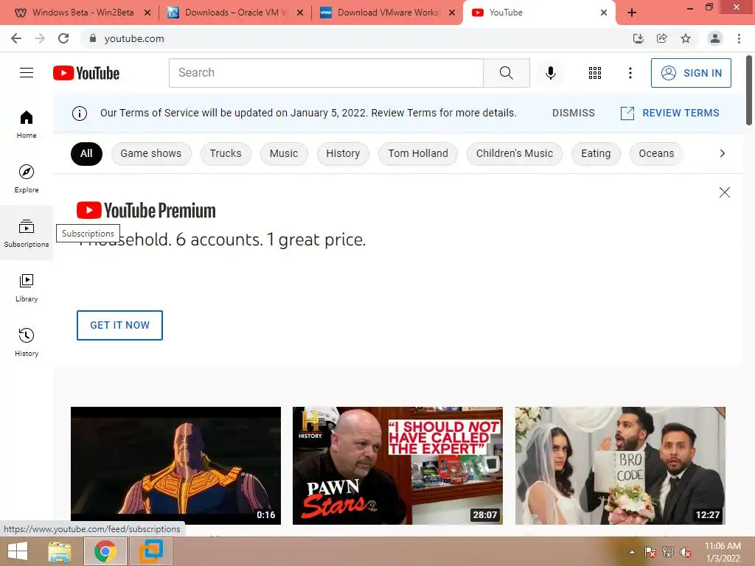Open Subscriptions in sidebar
755x566 pixels.
pos(27,233)
